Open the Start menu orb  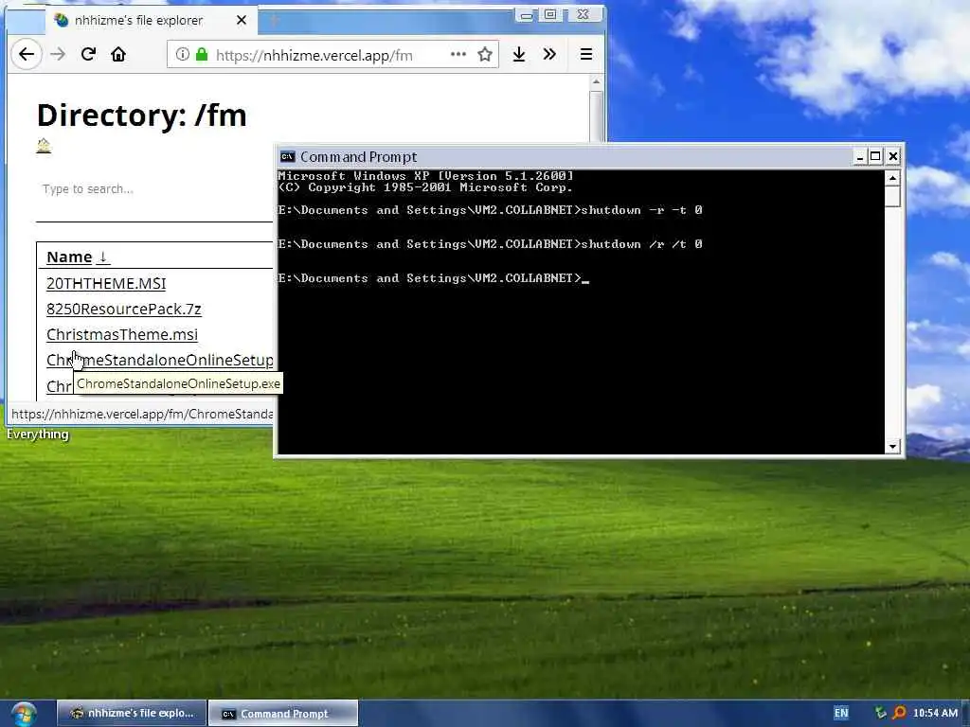click(x=24, y=714)
